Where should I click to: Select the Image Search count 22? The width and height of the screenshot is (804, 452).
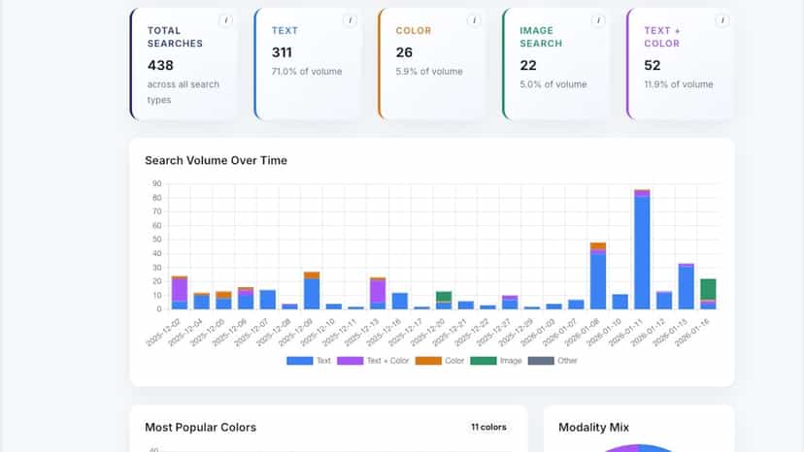click(x=528, y=66)
